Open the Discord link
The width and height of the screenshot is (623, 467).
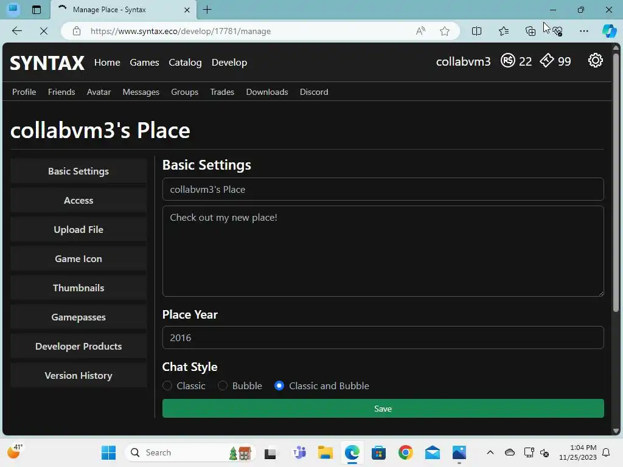click(314, 92)
